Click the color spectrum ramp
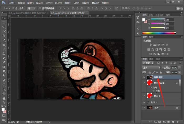The width and height of the screenshot is (184, 124). tap(159, 33)
